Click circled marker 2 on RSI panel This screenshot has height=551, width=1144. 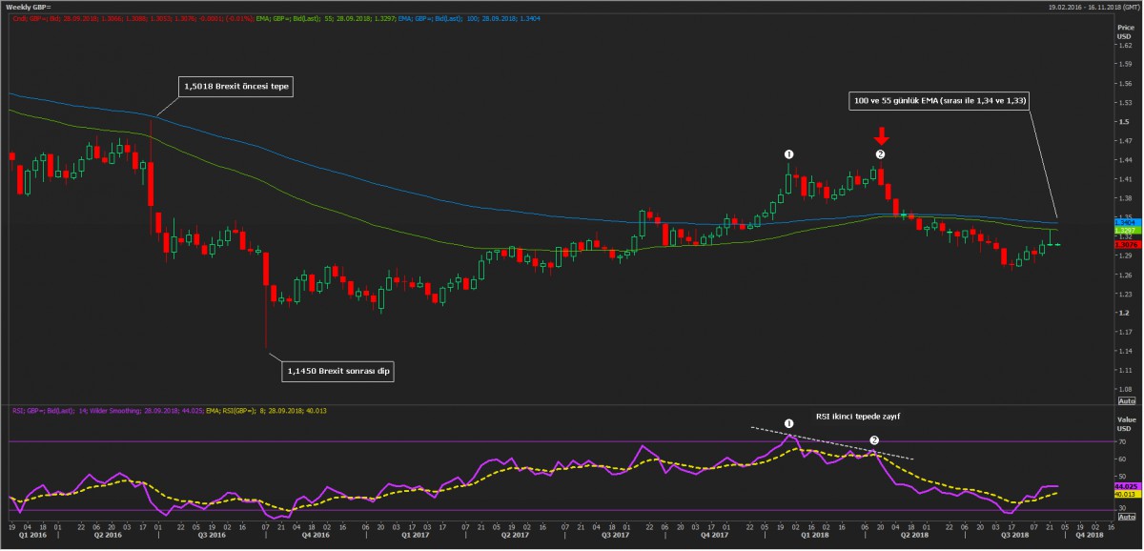(x=874, y=440)
